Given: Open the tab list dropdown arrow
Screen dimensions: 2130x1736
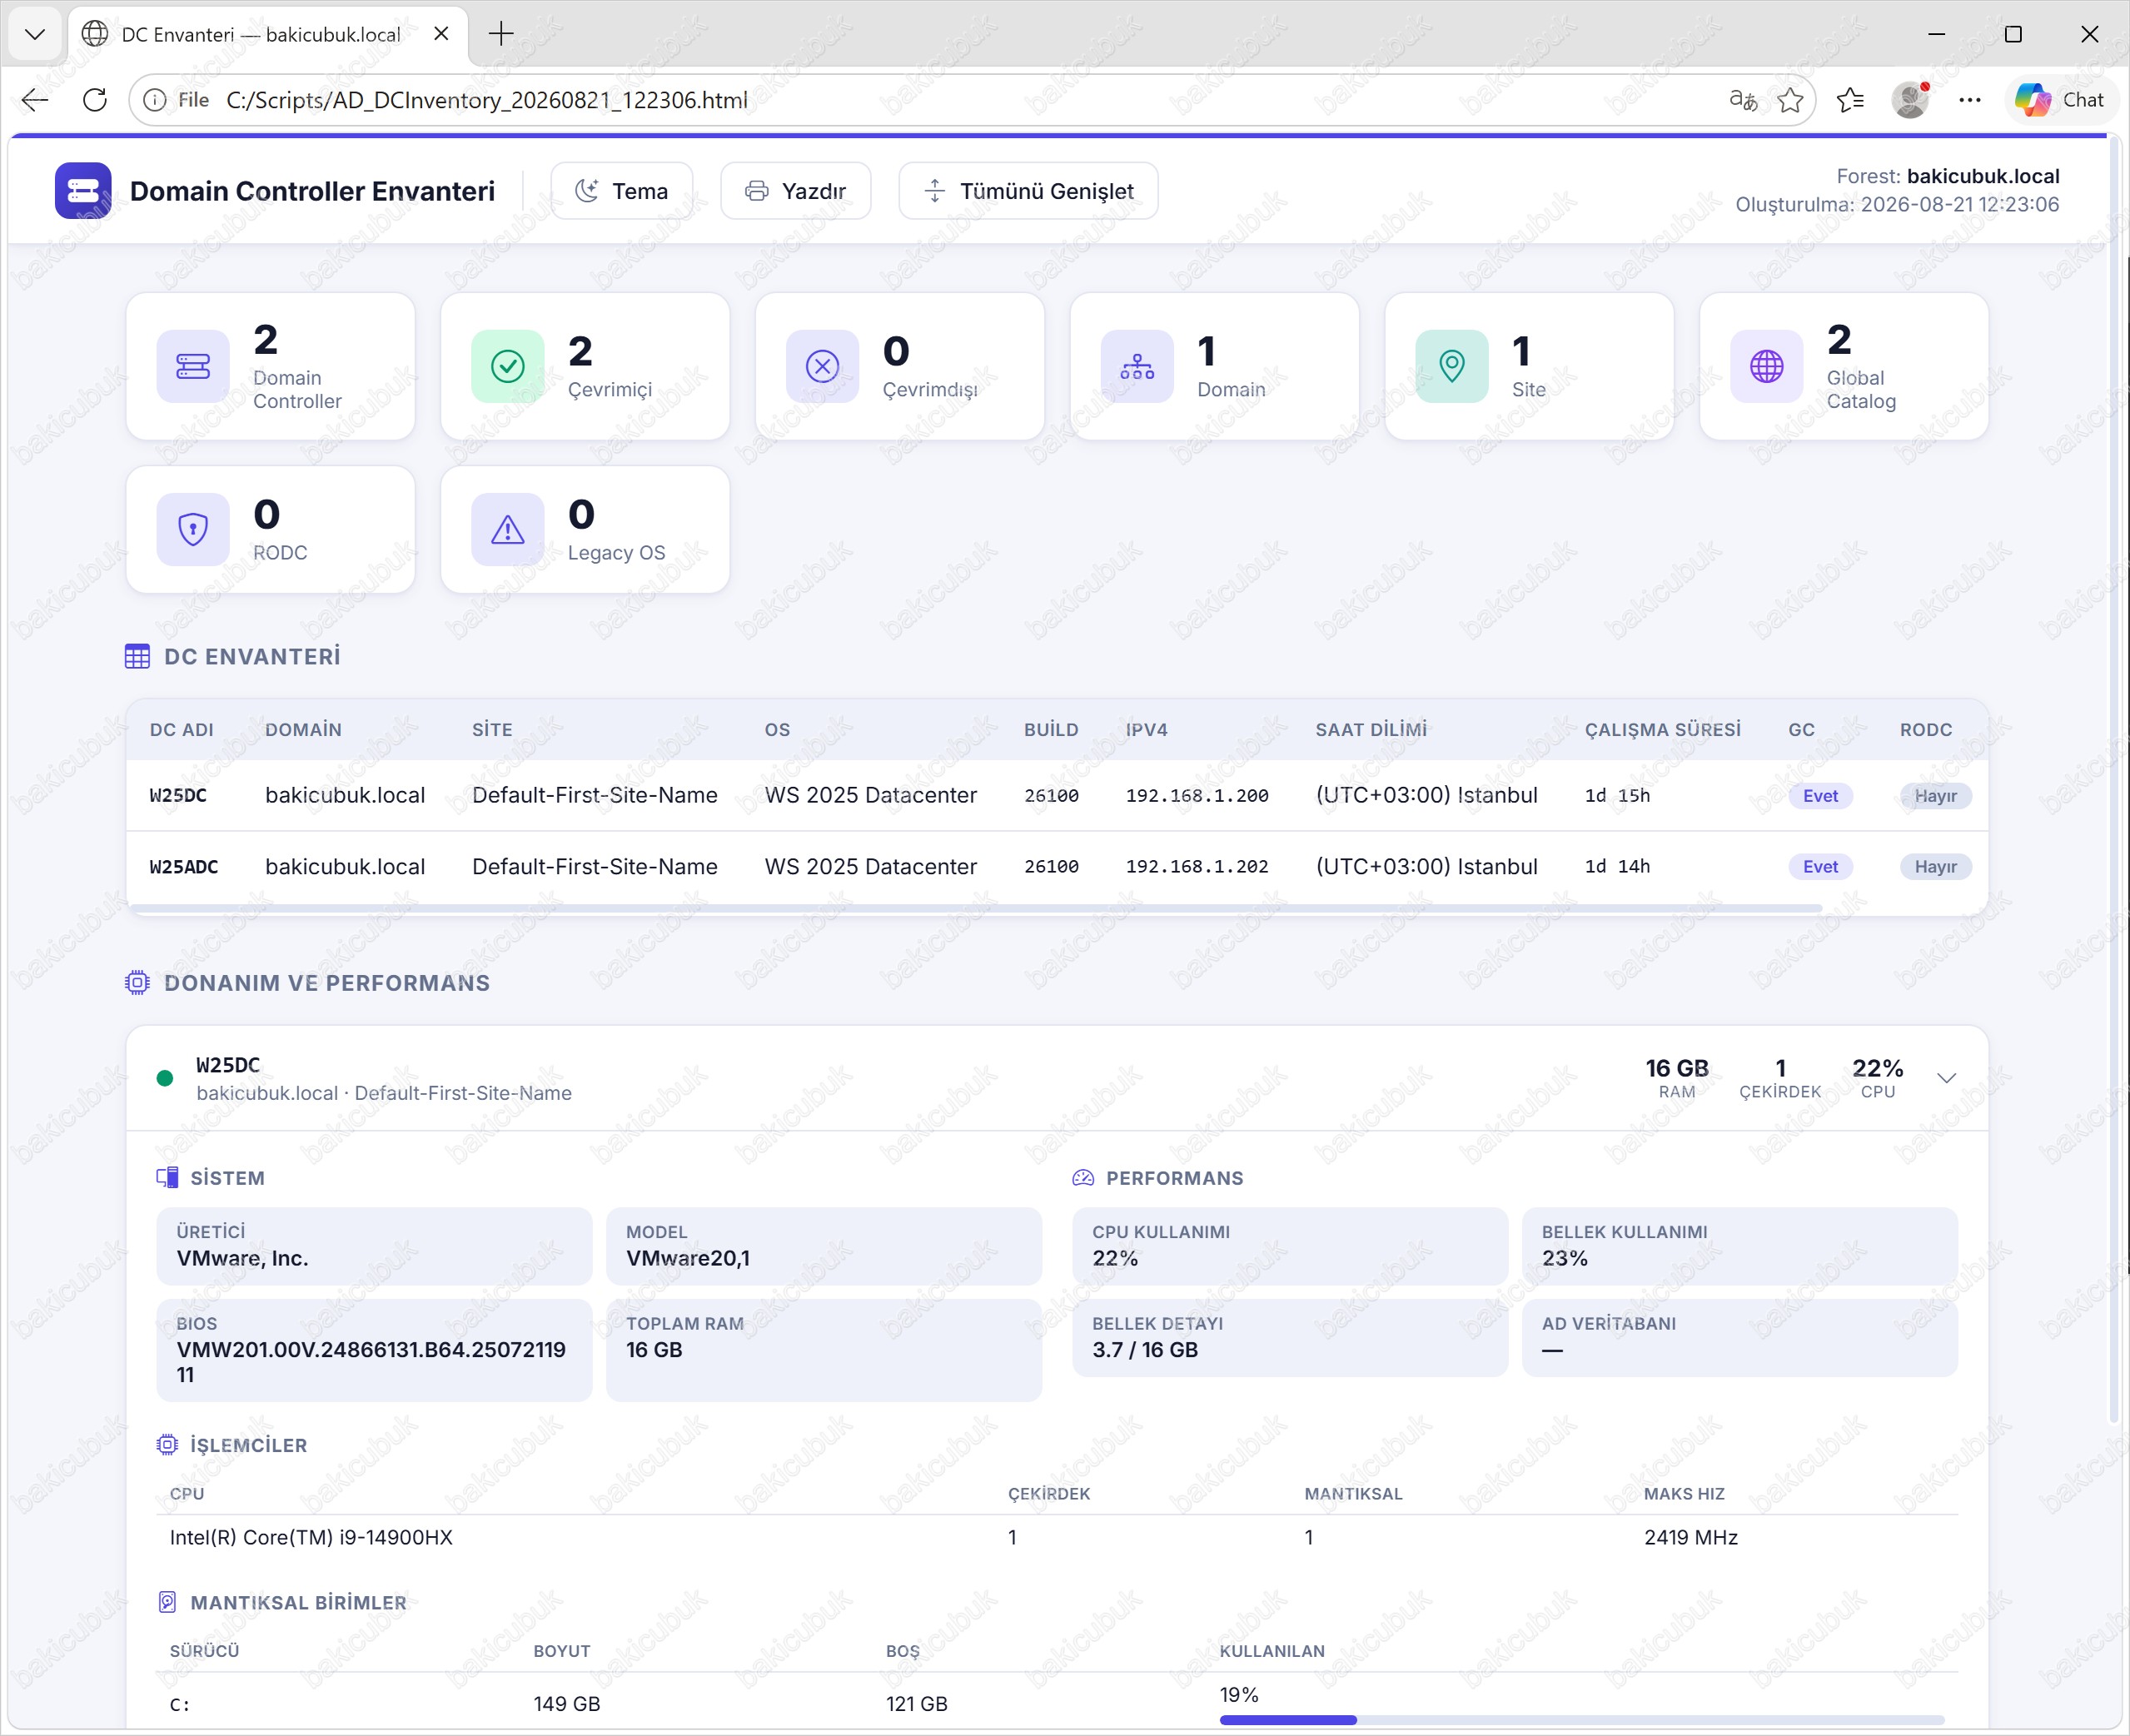Looking at the screenshot, I should 35,34.
